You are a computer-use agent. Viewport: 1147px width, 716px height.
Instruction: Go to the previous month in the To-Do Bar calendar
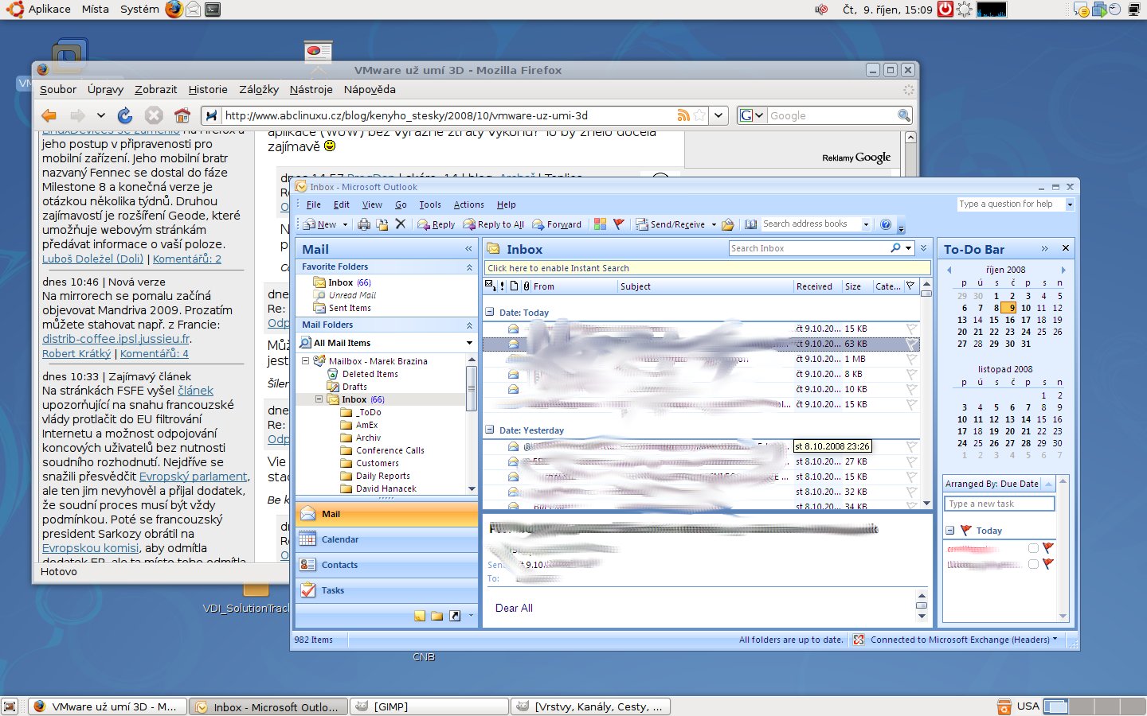(949, 270)
